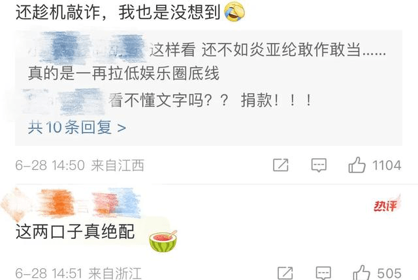
Task: Expand 共10条回复 to view all replies
Action: [77, 128]
